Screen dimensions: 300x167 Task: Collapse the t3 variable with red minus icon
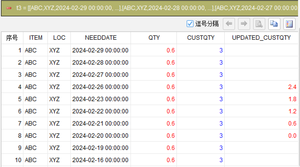click(x=9, y=8)
